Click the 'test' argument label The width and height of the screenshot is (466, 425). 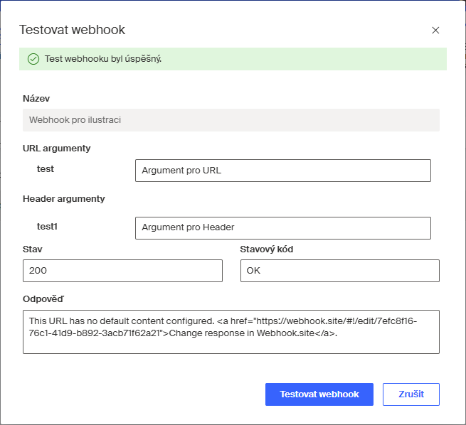[45, 169]
